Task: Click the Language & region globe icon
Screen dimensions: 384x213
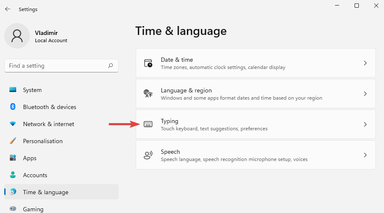Action: click(148, 94)
